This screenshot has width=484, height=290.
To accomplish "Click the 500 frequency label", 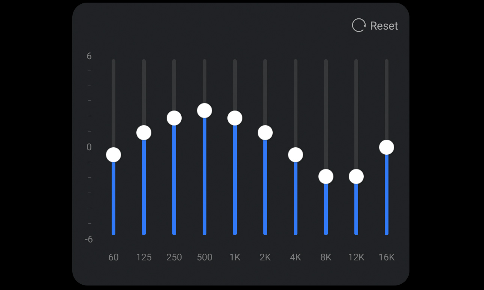I will tap(205, 257).
